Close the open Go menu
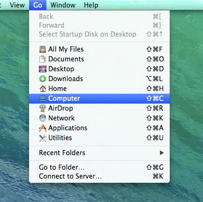Screen dimensions: 203x202 point(38,5)
